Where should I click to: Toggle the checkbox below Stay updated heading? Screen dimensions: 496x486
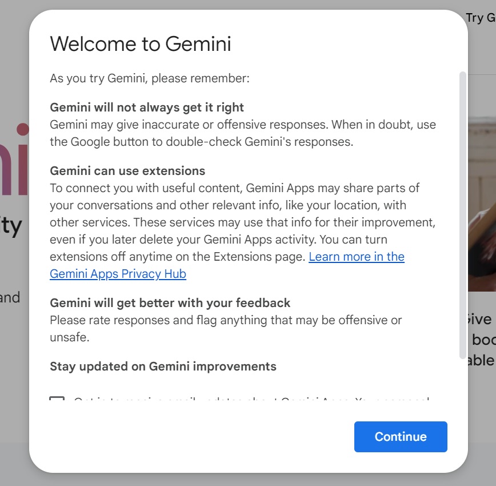point(57,401)
